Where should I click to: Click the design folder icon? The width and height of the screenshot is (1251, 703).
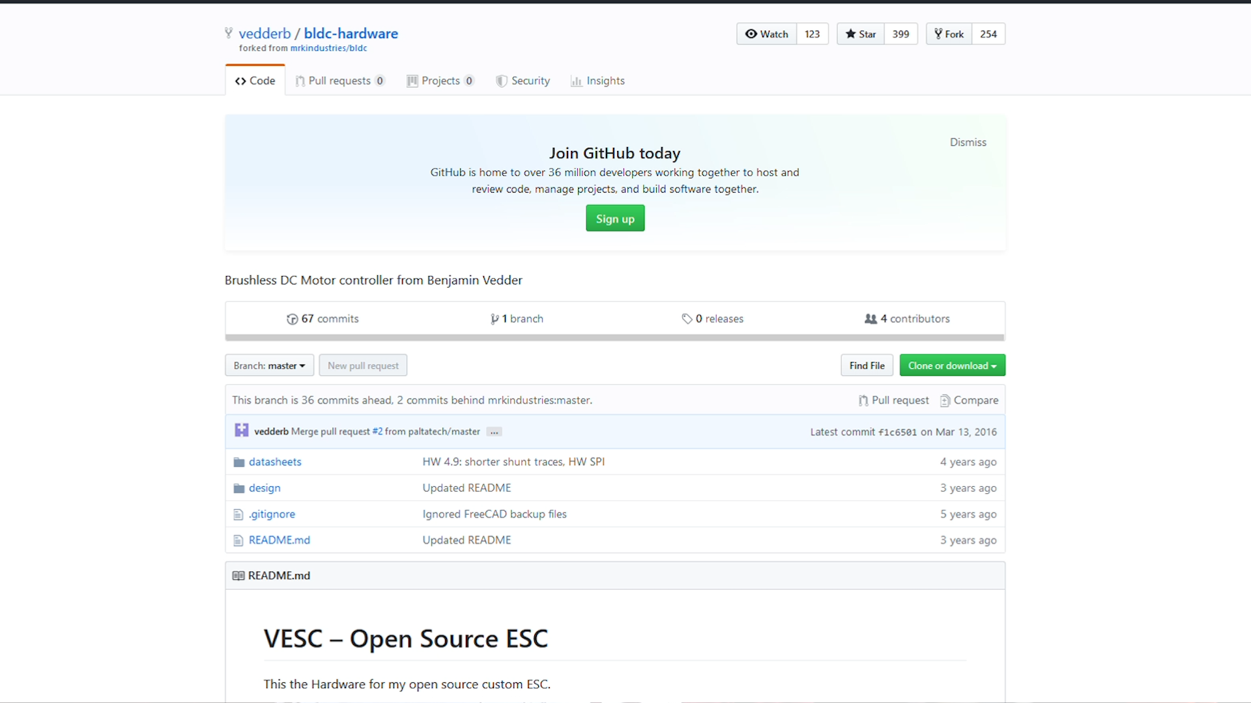239,488
